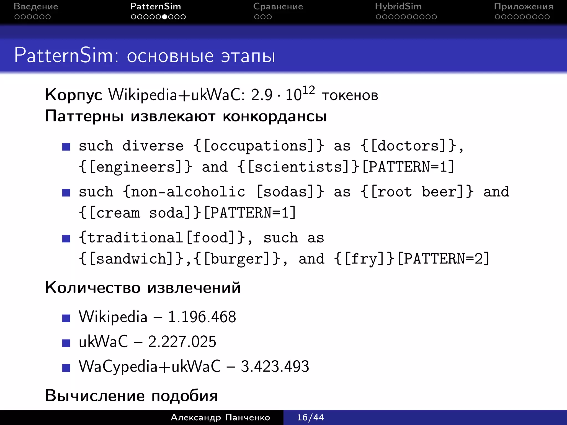The width and height of the screenshot is (567, 425).
Task: Click the page counter 16/44
Action: 310,417
